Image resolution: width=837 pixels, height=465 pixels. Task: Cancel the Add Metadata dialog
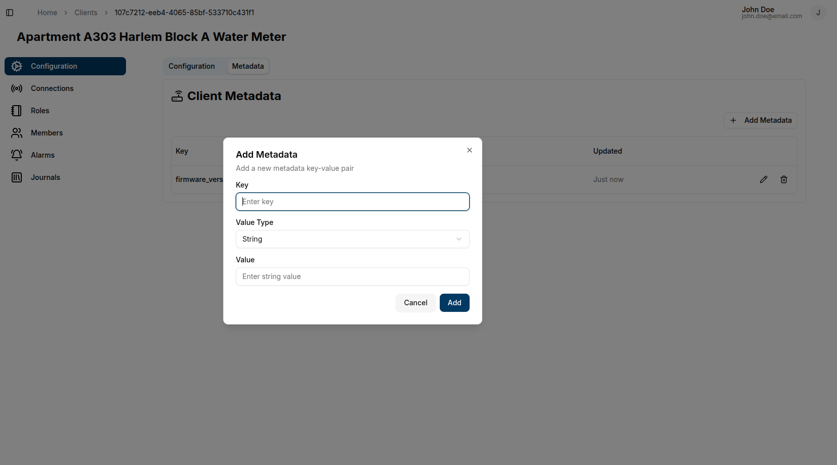(415, 302)
